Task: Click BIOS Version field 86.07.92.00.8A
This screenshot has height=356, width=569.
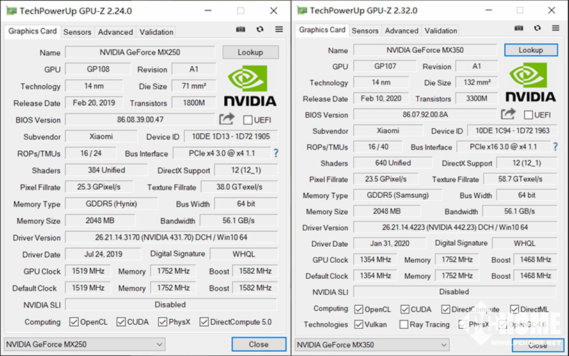Action: coord(425,115)
